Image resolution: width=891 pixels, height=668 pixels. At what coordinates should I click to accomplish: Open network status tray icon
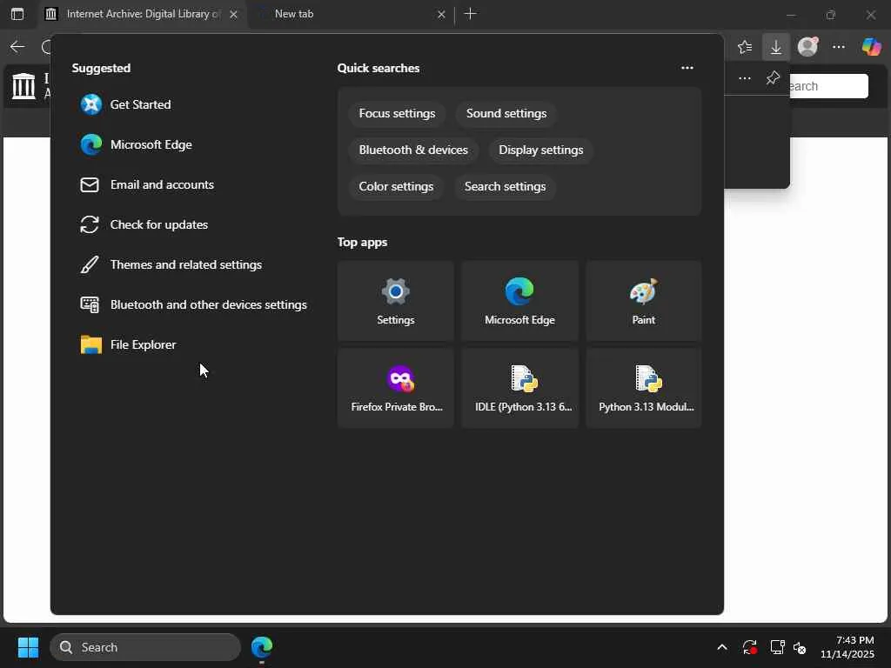tap(777, 647)
